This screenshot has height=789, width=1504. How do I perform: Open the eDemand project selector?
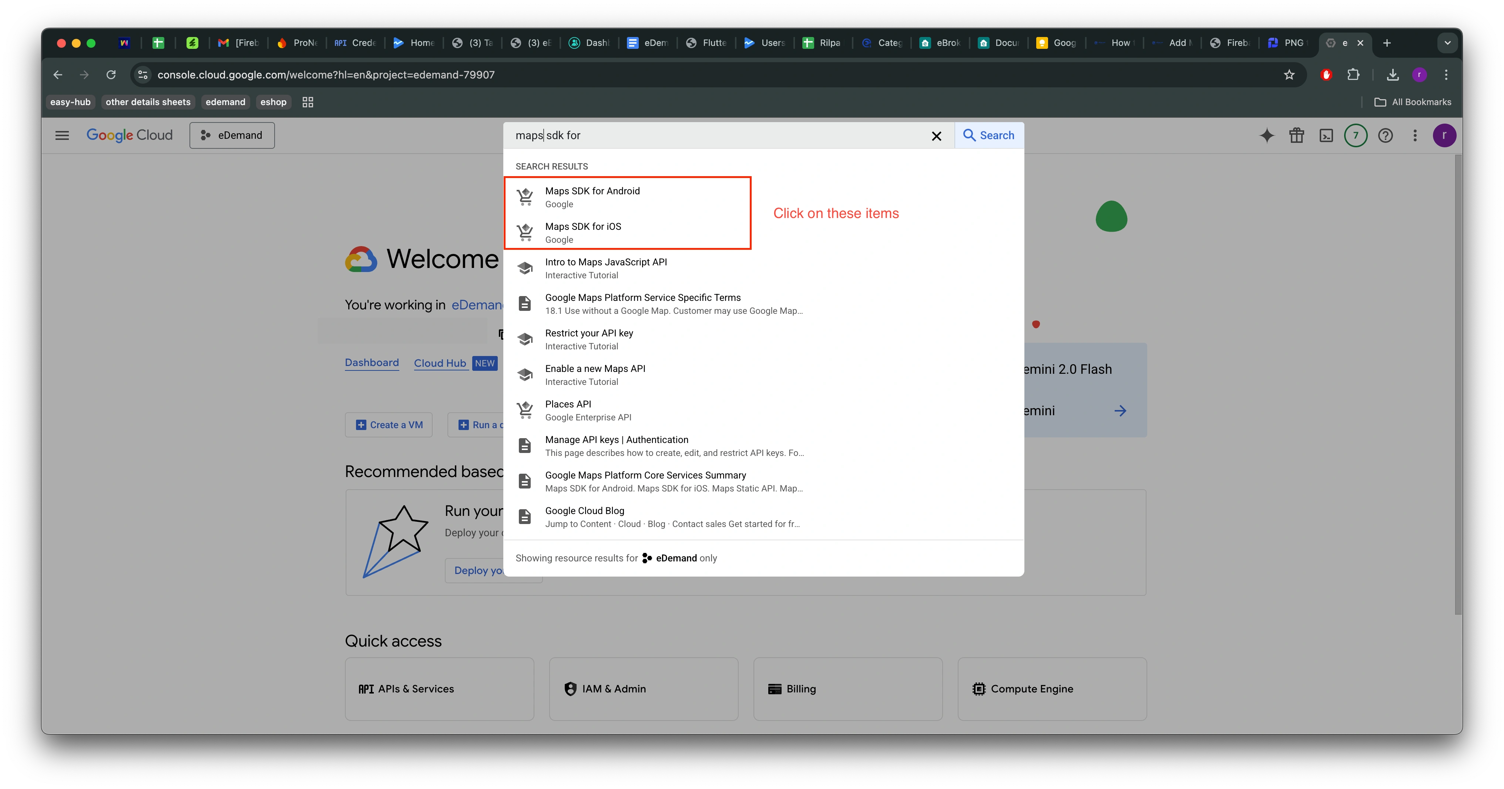[x=232, y=135]
